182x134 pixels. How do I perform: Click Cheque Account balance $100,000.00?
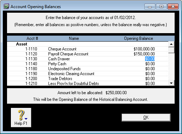click(144, 49)
